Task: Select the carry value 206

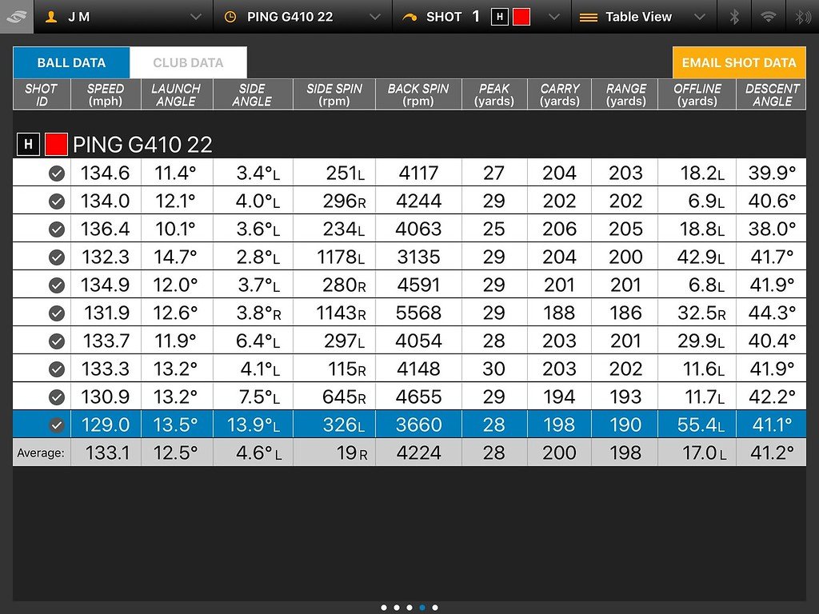Action: pyautogui.click(x=559, y=229)
